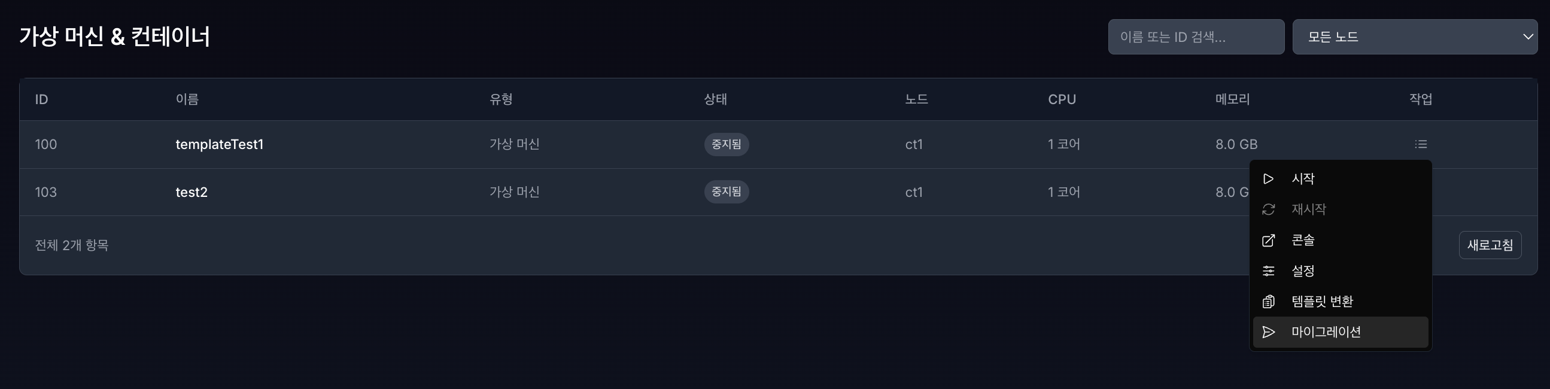The width and height of the screenshot is (1550, 389).
Task: Click the CPU column header
Action: [x=1063, y=99]
